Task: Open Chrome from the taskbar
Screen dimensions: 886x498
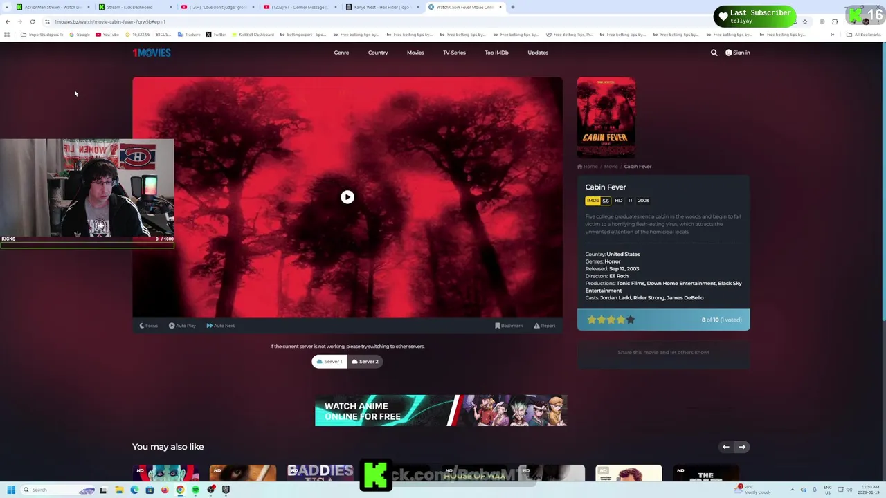Action: tap(180, 490)
